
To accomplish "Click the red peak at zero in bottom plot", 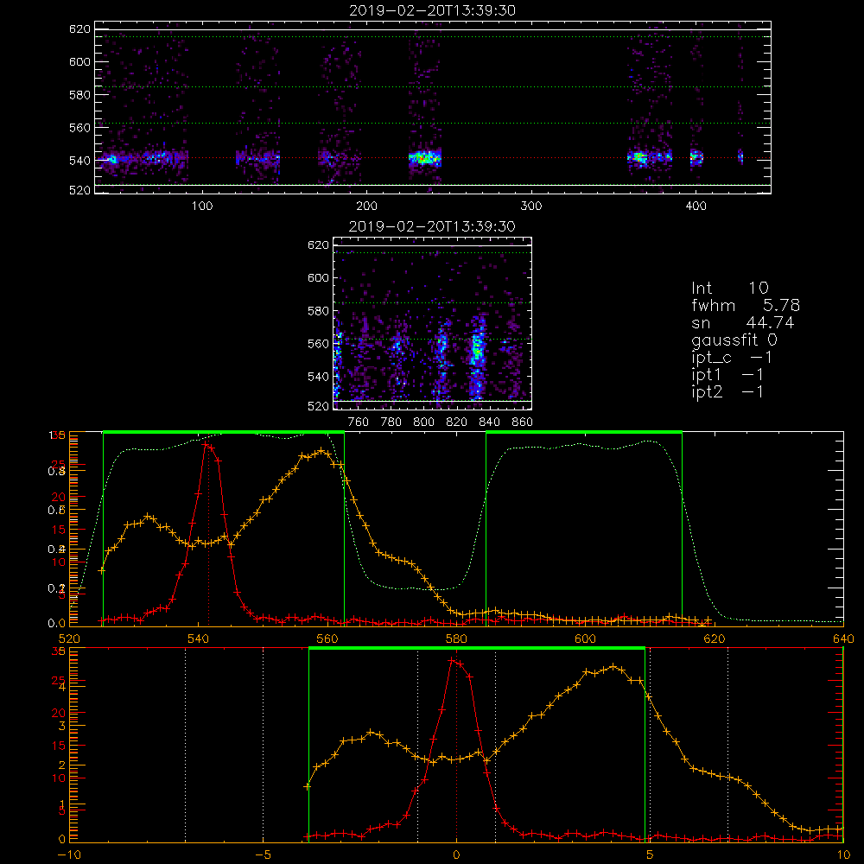I will pos(453,660).
